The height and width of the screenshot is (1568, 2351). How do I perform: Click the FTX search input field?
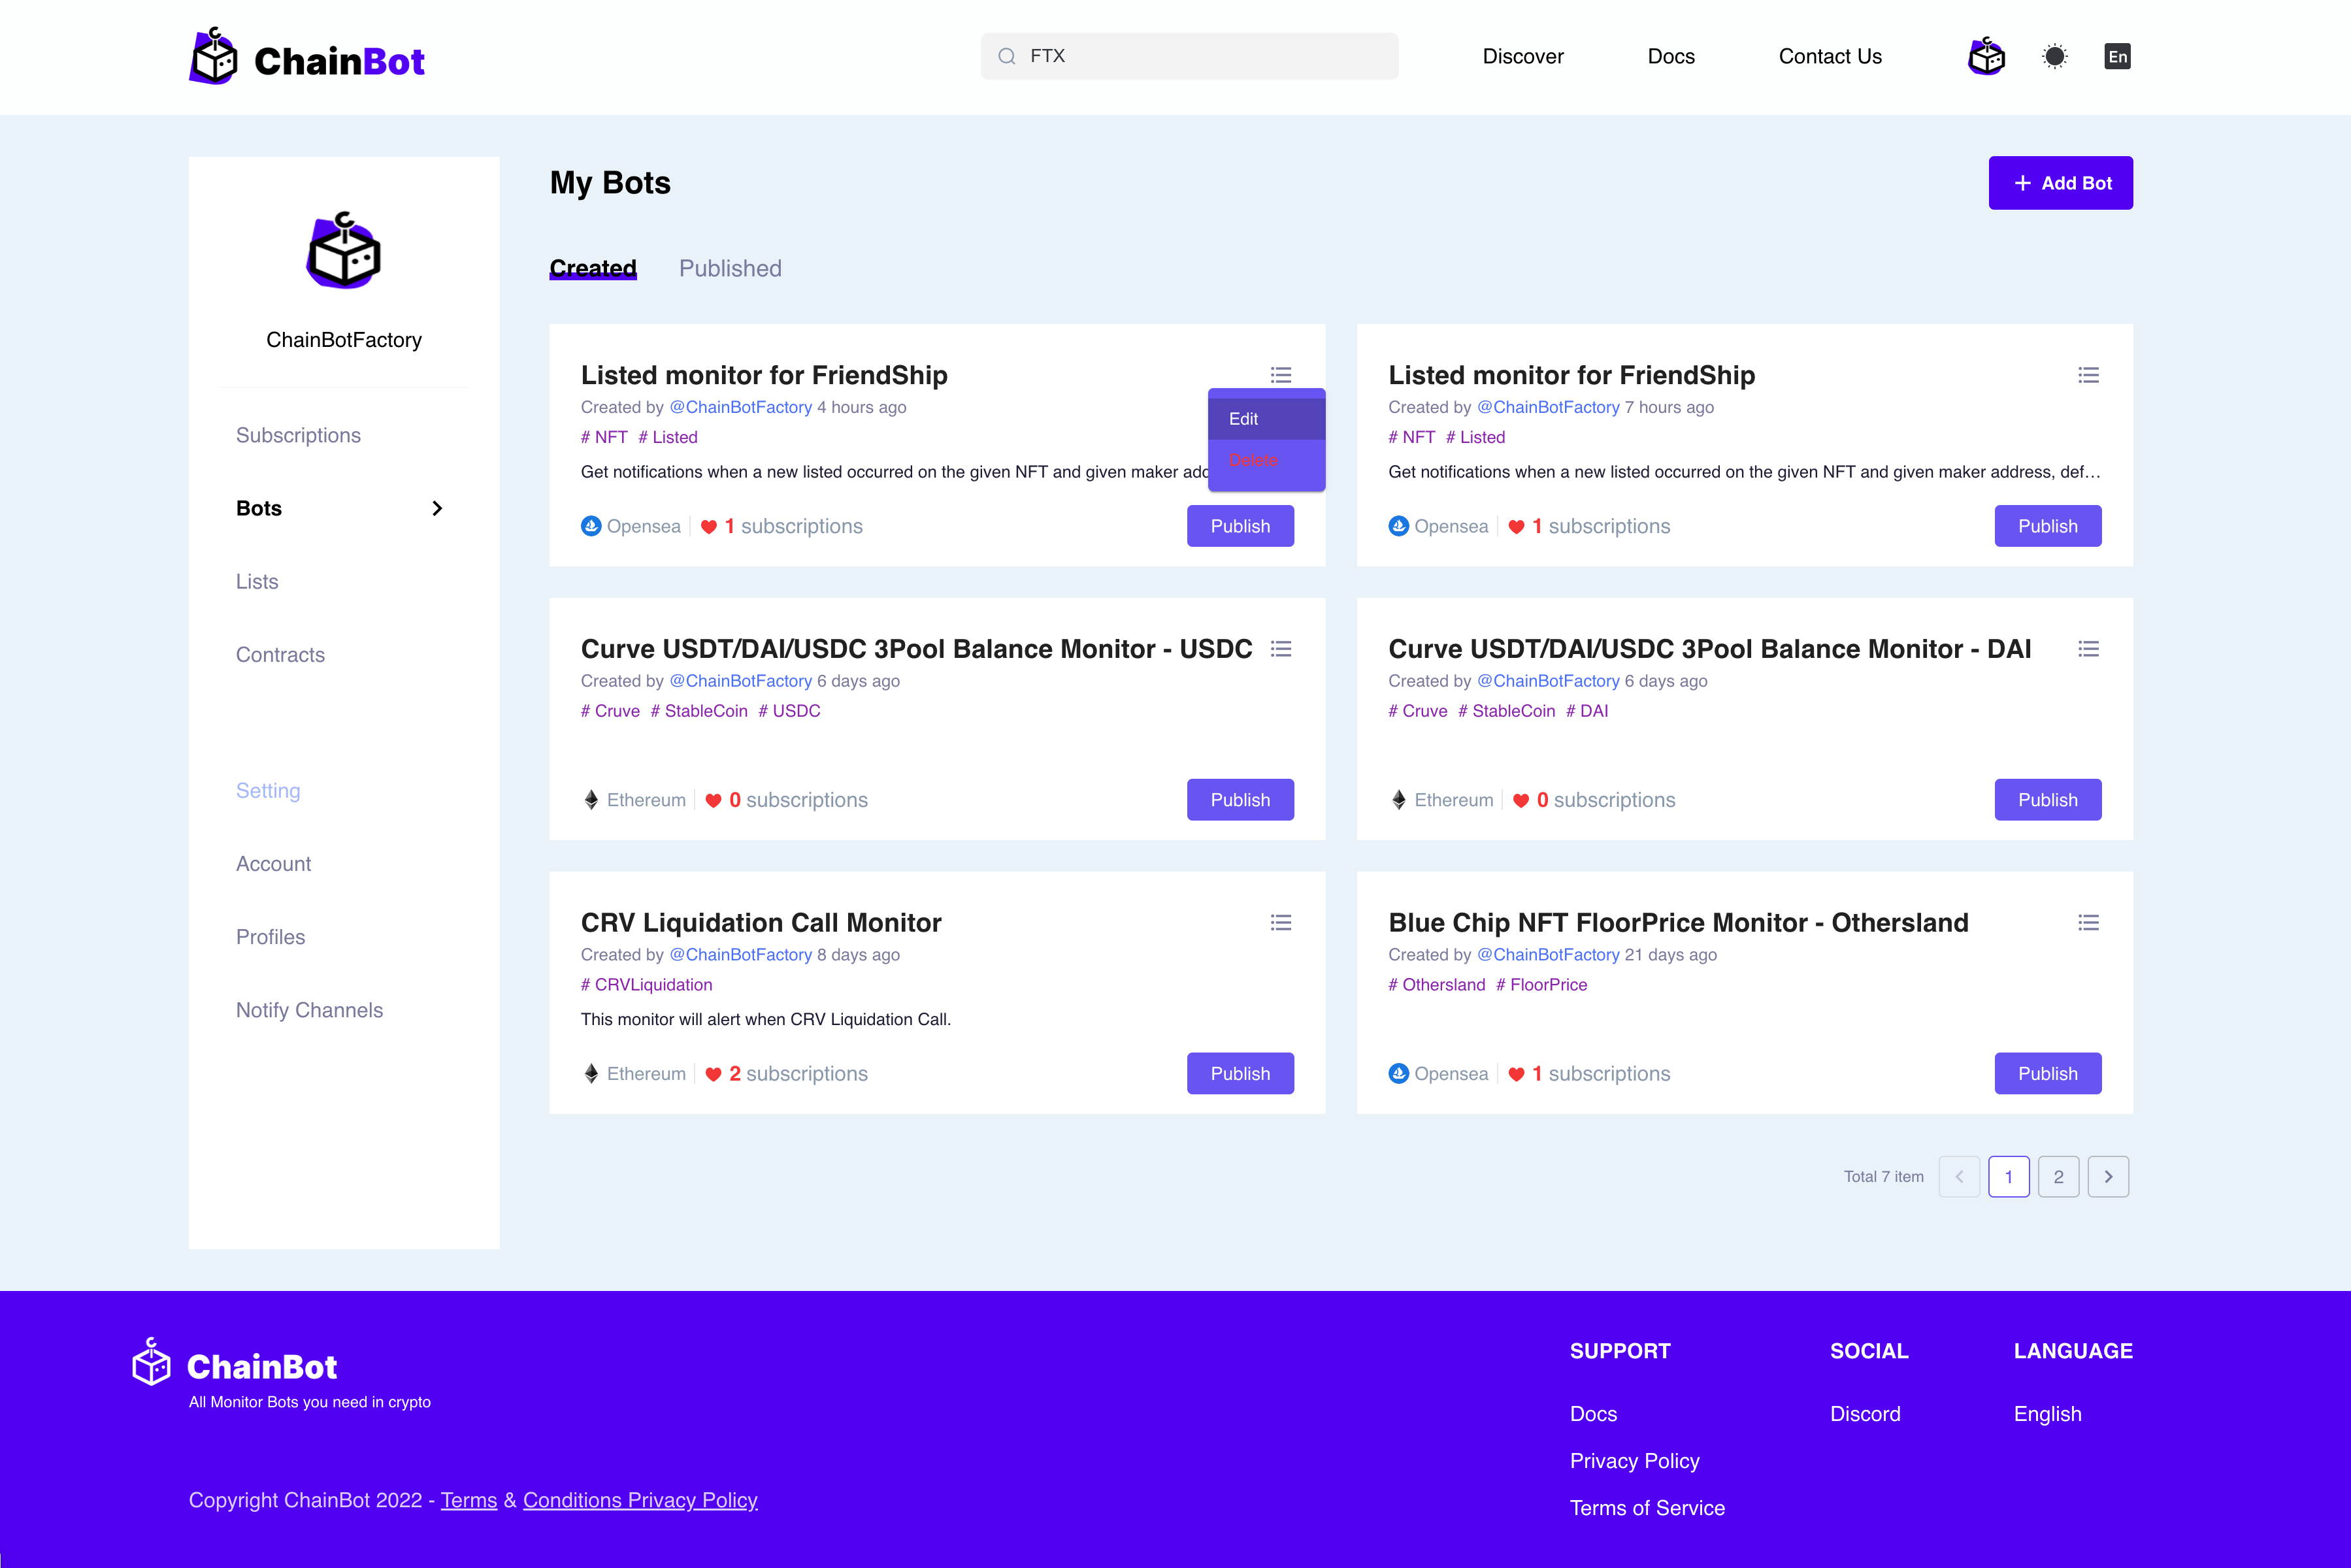point(1190,56)
